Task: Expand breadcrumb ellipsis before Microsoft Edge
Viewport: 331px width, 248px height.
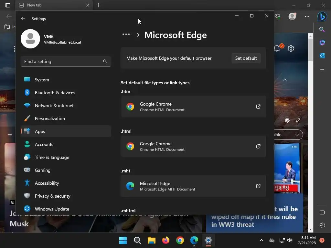Action: [126, 34]
